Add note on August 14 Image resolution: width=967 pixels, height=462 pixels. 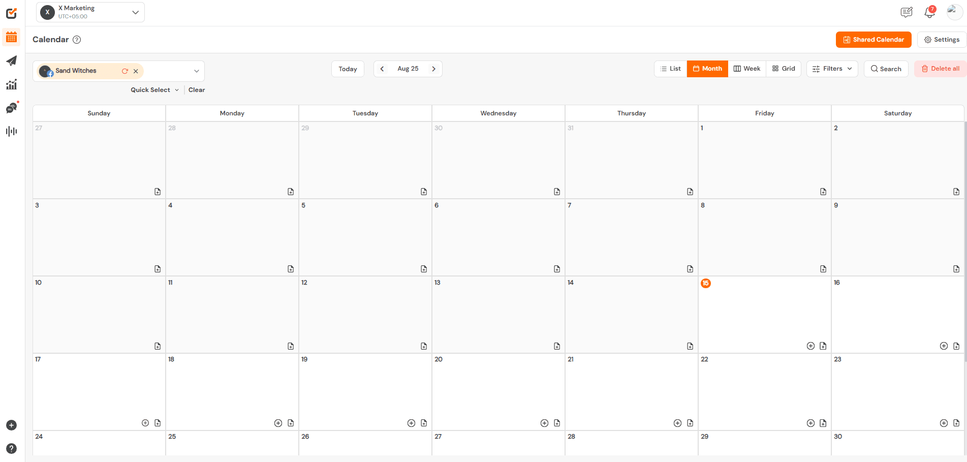coord(690,346)
